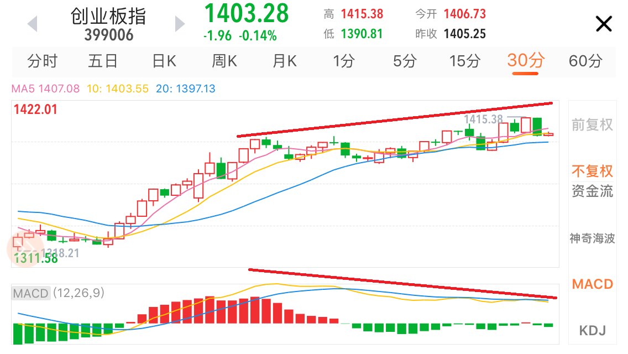Choose 前复权 adjustment option
Image resolution: width=628 pixels, height=354 pixels.
point(593,124)
